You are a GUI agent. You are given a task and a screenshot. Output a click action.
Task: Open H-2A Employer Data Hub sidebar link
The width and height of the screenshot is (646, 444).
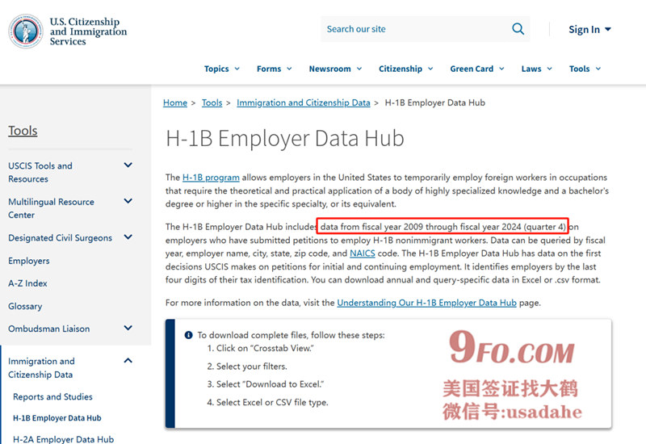(64, 439)
